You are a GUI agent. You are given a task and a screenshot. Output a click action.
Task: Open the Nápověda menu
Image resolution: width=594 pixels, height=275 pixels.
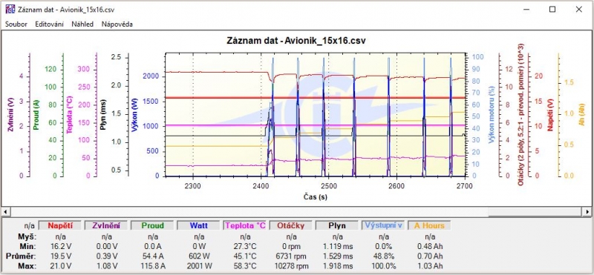point(117,24)
